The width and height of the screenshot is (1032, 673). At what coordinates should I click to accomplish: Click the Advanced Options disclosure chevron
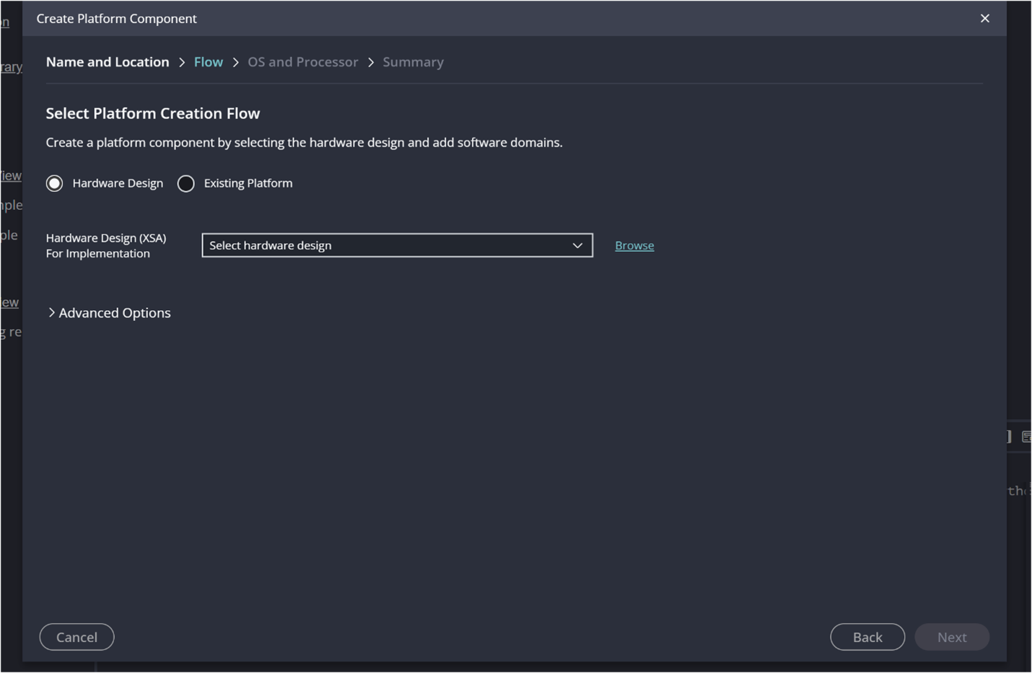[51, 312]
